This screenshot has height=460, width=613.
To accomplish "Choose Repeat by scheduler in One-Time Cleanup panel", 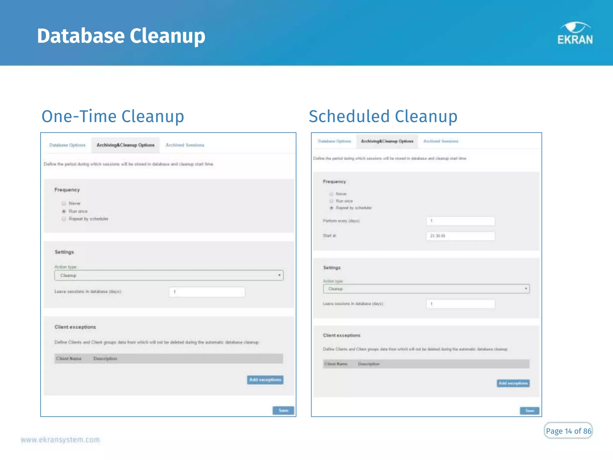I will pyautogui.click(x=64, y=219).
